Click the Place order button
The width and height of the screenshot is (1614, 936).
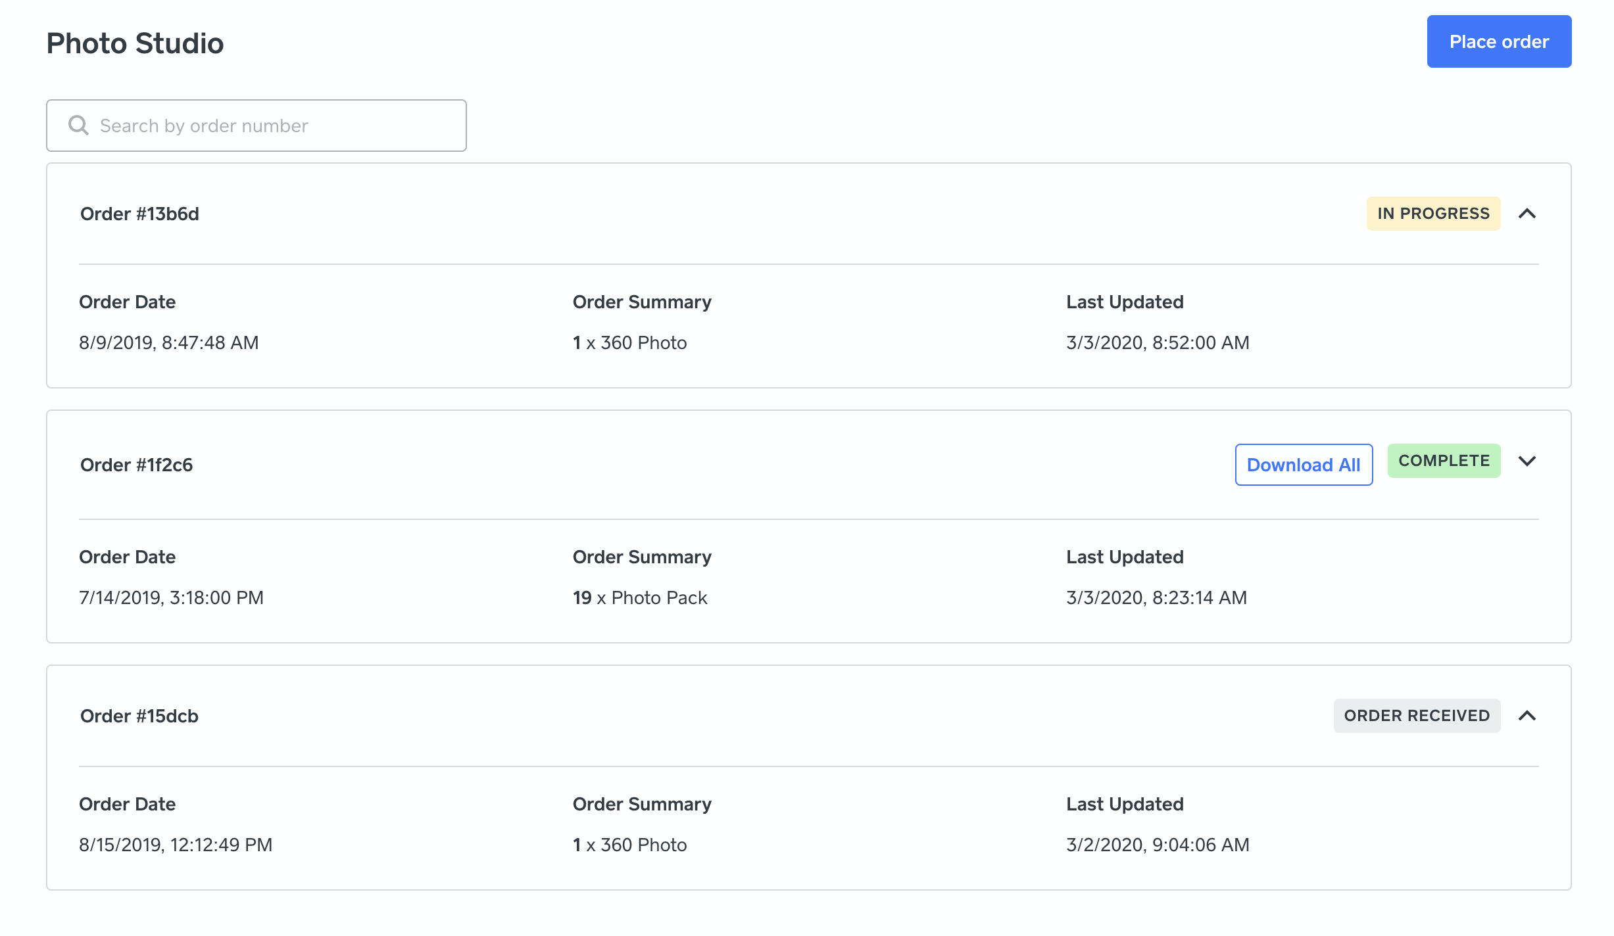(1498, 41)
